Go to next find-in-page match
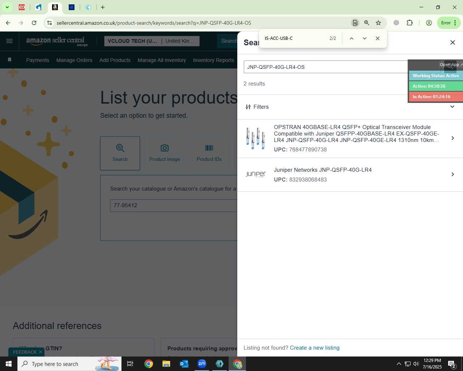This screenshot has width=463, height=371. click(365, 38)
